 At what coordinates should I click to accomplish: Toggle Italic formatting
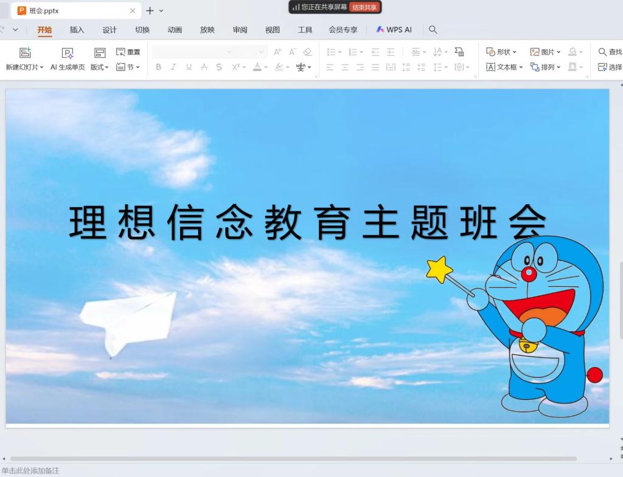(173, 67)
